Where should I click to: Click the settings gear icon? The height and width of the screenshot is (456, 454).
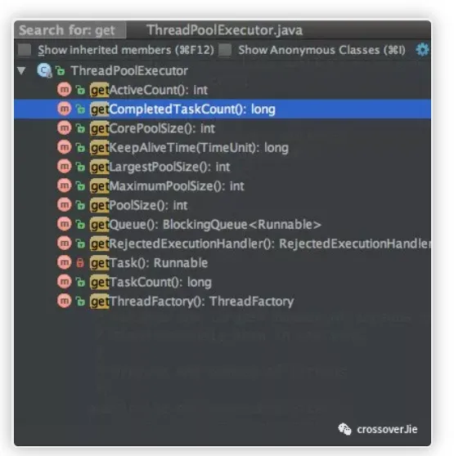tap(422, 50)
